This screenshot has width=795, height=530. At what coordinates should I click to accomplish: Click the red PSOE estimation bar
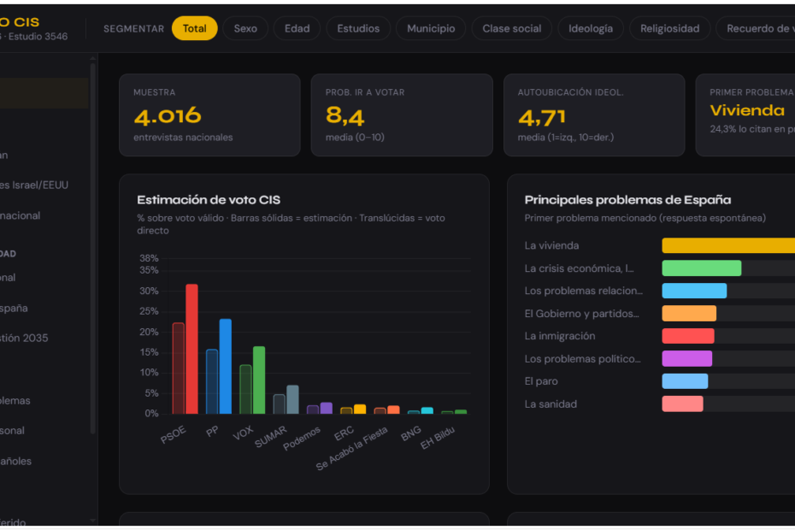192,349
